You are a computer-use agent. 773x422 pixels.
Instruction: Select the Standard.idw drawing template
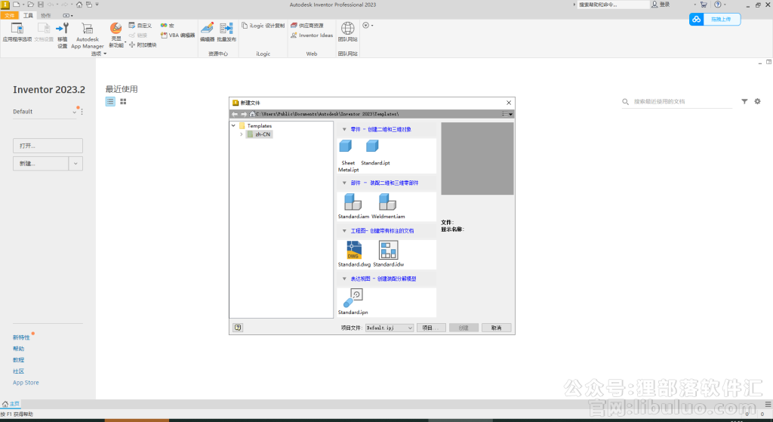(x=388, y=251)
